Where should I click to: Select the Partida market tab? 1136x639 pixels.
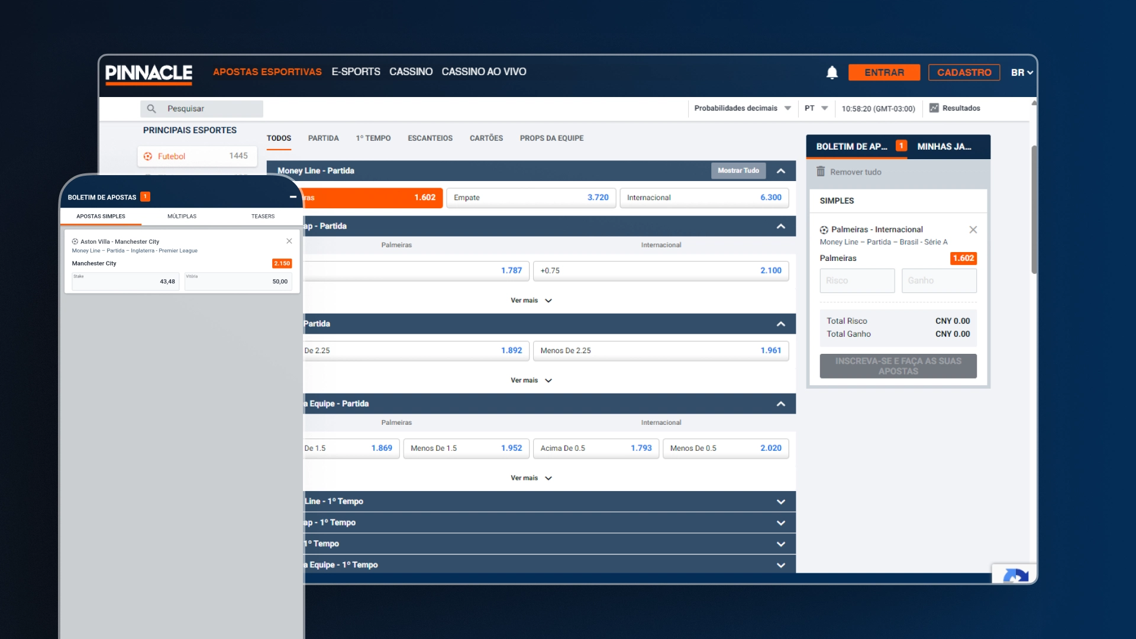pyautogui.click(x=323, y=138)
